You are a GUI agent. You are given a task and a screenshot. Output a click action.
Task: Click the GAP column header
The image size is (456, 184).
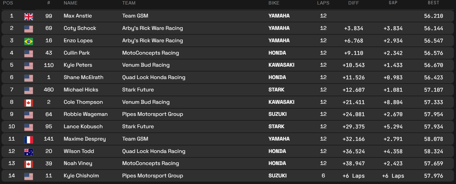393,3
